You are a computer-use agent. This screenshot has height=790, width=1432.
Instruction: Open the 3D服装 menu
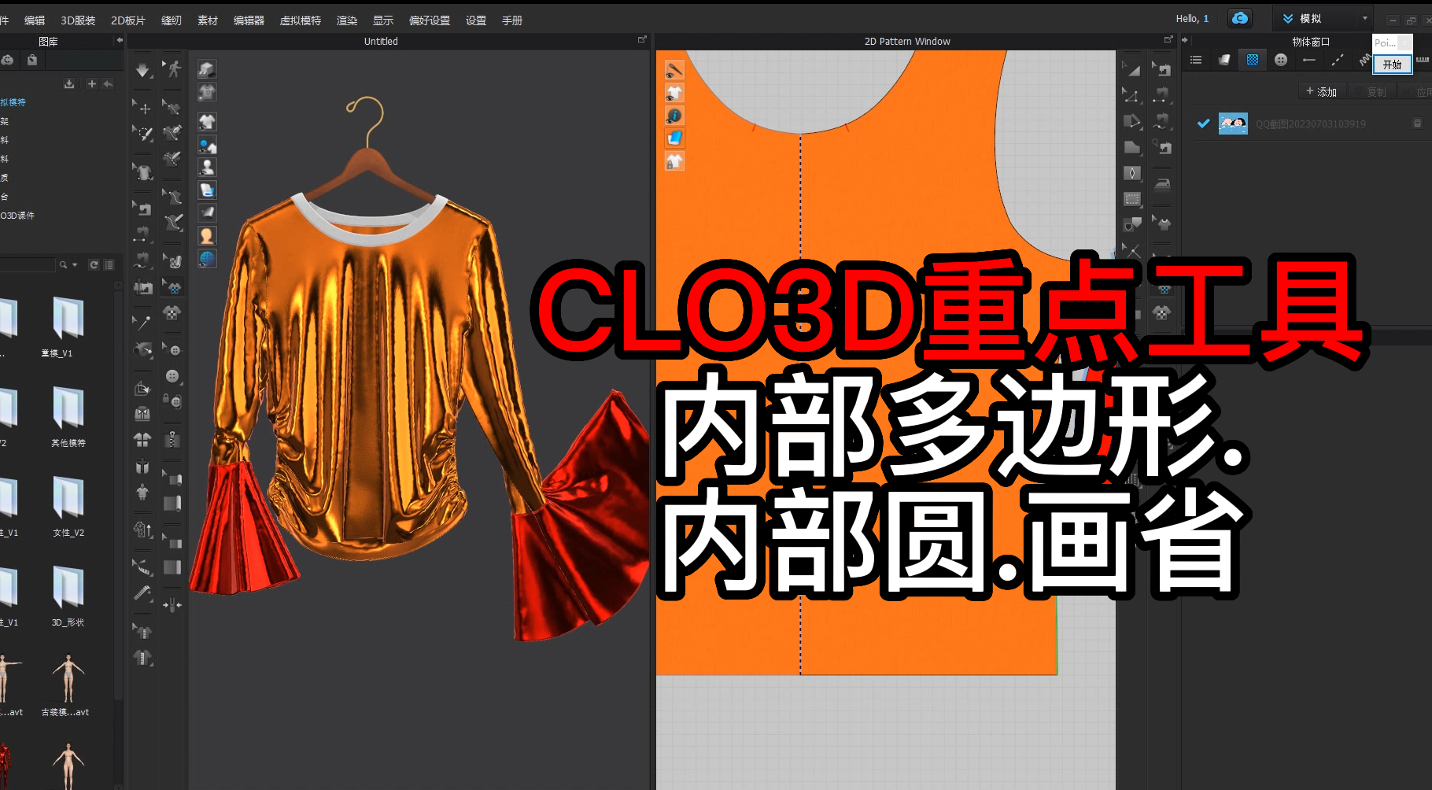click(x=78, y=20)
